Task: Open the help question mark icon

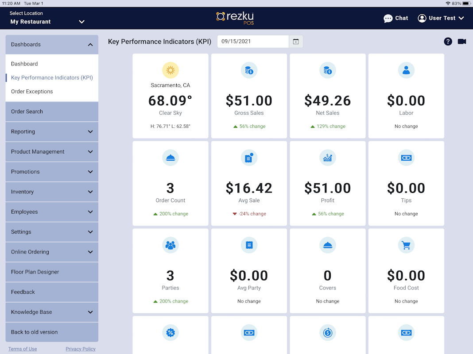Action: tap(448, 42)
